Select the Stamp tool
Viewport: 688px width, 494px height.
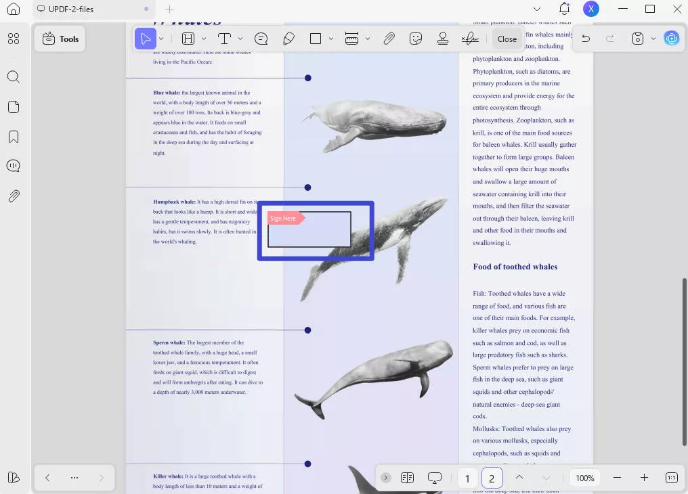442,39
